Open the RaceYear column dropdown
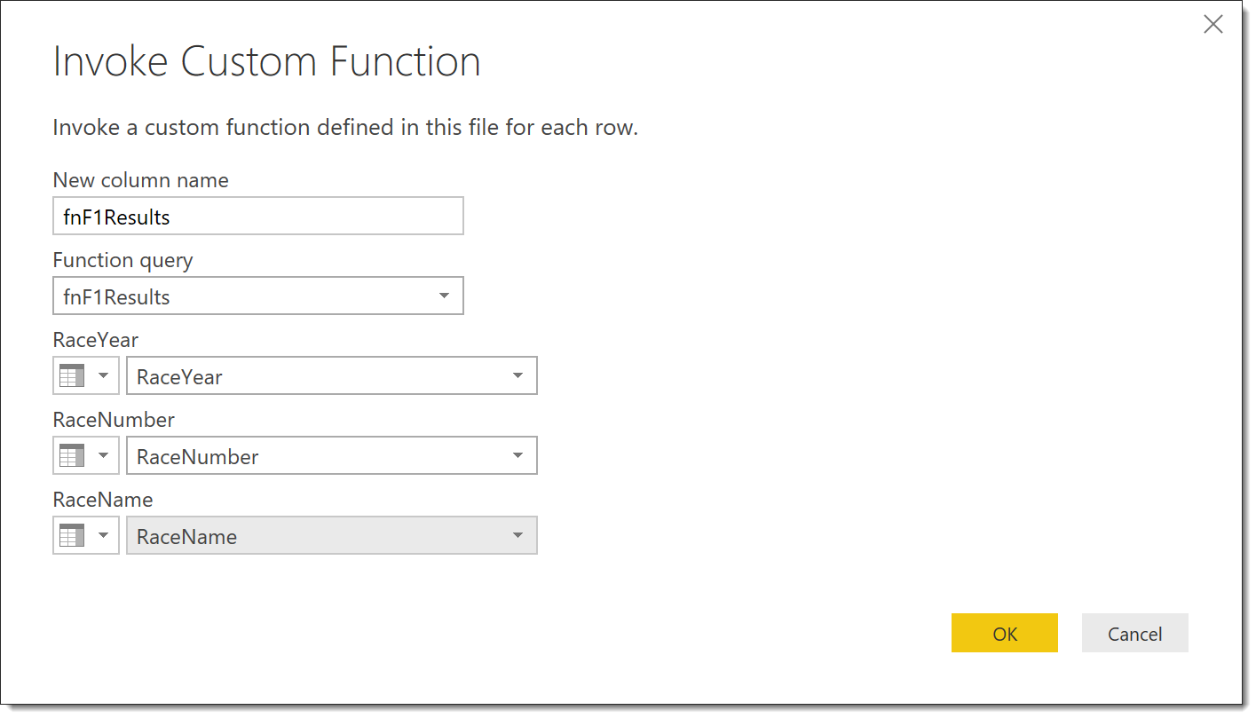1256x718 pixels. [332, 376]
